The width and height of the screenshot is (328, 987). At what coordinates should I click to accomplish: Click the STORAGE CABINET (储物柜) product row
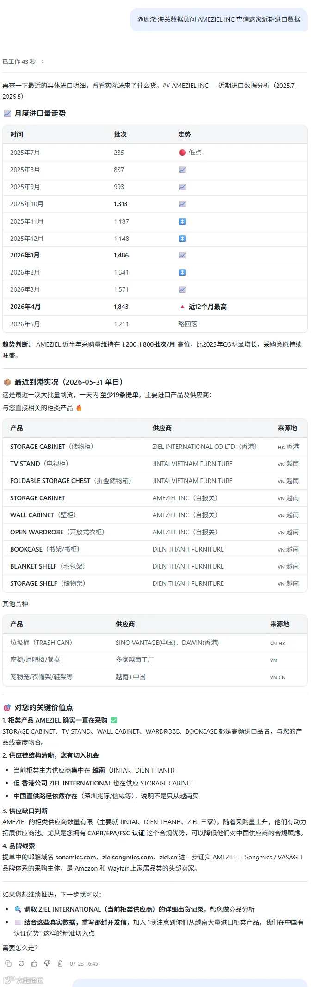coord(155,447)
